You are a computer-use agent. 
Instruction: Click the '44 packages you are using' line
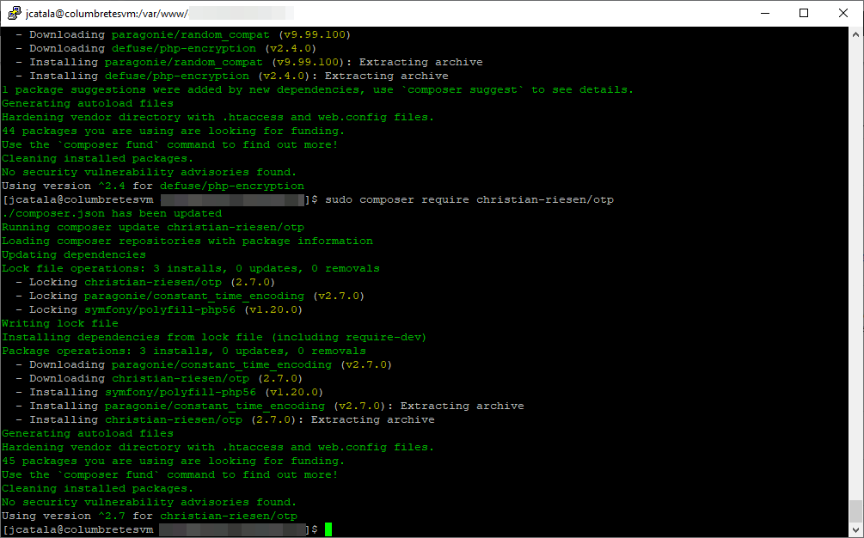click(x=173, y=131)
